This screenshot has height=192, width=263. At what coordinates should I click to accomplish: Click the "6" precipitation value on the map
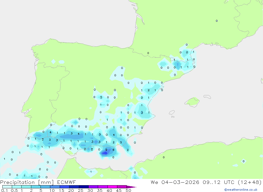pyautogui.click(x=113, y=150)
